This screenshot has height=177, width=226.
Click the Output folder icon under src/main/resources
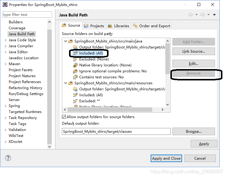(x=75, y=89)
